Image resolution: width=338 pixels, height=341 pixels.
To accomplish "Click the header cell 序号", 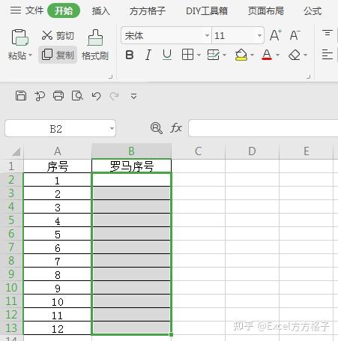I will (58, 166).
